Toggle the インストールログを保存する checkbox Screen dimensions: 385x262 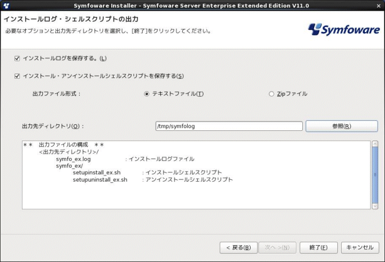pyautogui.click(x=17, y=58)
